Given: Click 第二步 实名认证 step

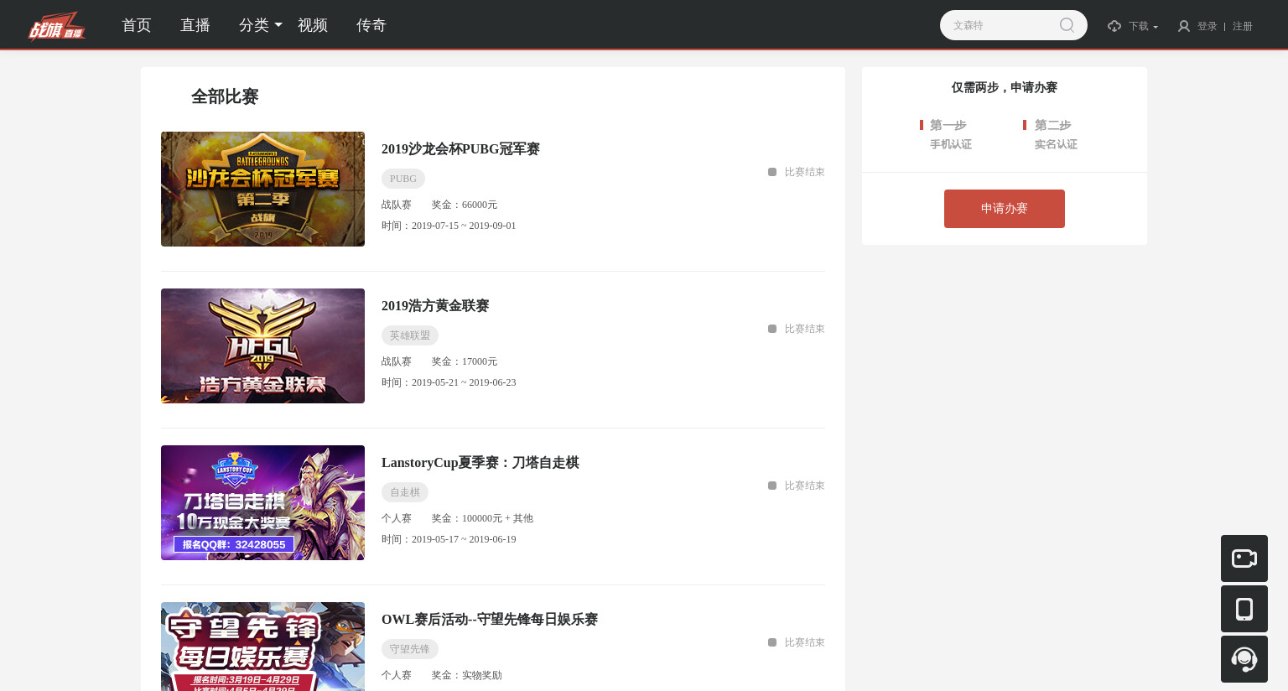Looking at the screenshot, I should tap(1051, 134).
